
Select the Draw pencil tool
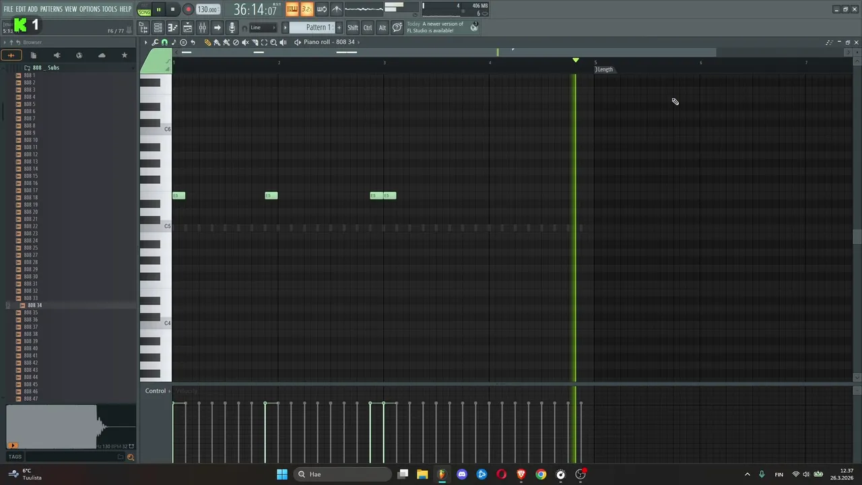pos(207,42)
